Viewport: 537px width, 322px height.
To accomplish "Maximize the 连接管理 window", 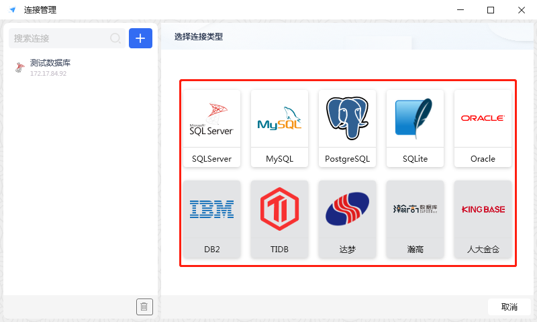I will (x=491, y=10).
